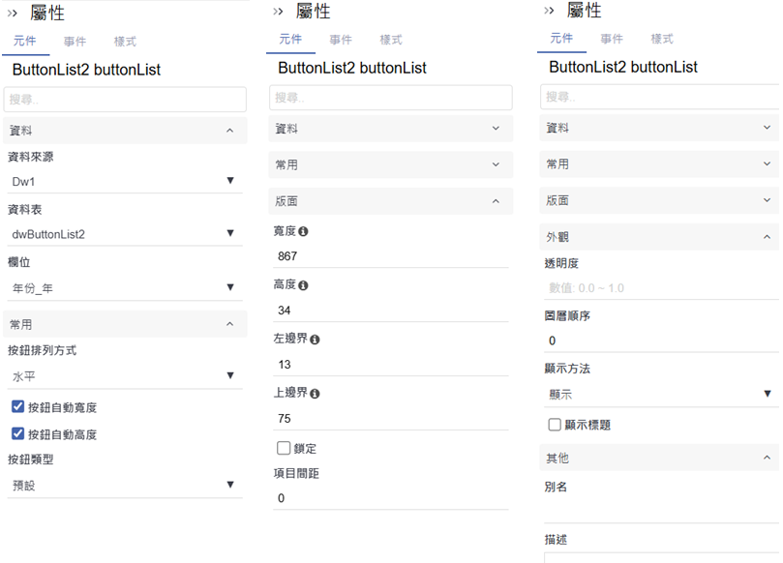Enable the 鎖定 checkbox
This screenshot has width=783, height=563.
pyautogui.click(x=284, y=448)
